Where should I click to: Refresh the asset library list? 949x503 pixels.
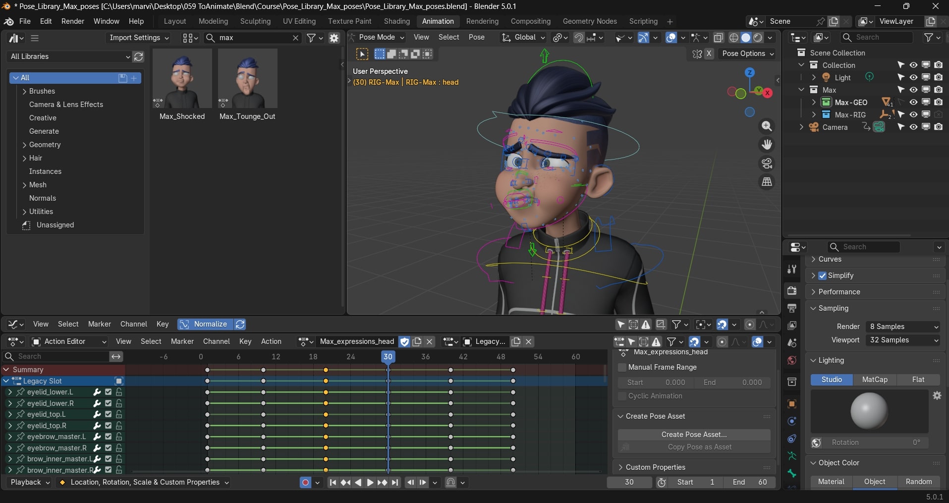(139, 56)
